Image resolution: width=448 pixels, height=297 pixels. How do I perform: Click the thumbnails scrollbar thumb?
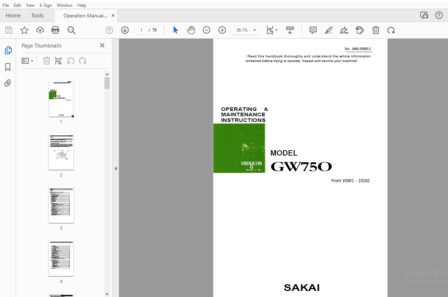click(x=107, y=83)
